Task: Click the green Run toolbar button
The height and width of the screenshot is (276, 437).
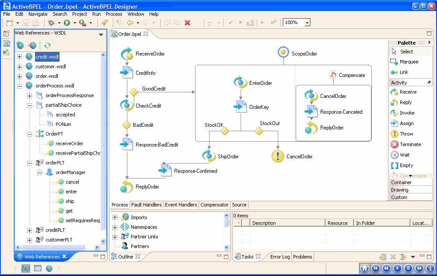Action: [67, 23]
